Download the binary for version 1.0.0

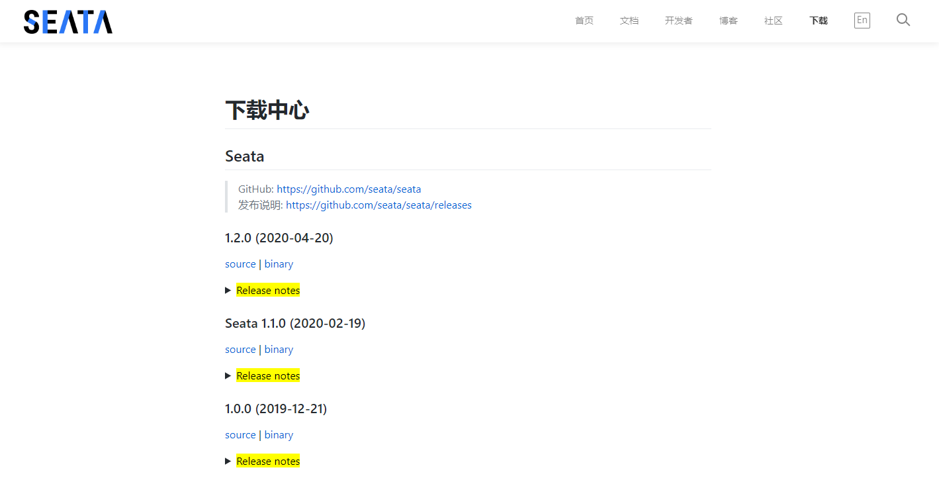(278, 434)
